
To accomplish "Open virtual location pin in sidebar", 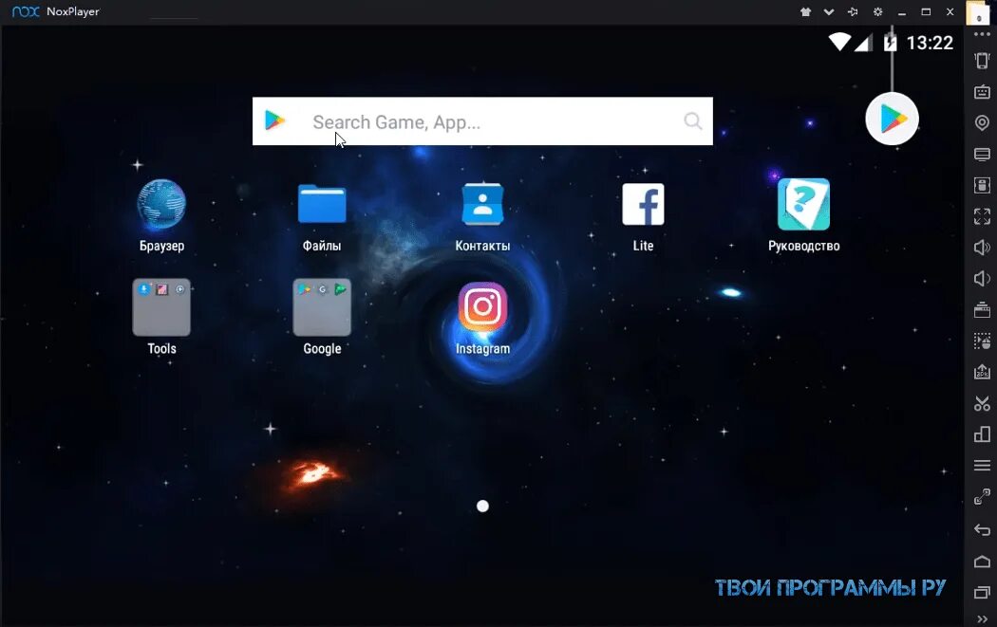I will click(982, 122).
